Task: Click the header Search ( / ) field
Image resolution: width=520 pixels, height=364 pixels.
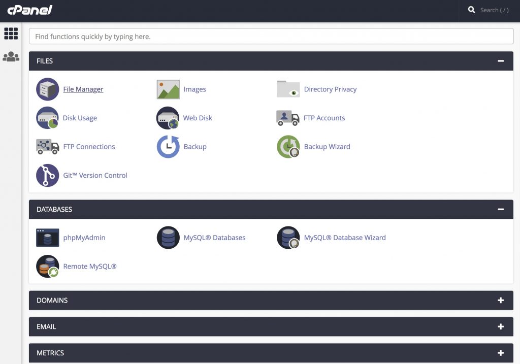Action: click(x=494, y=10)
